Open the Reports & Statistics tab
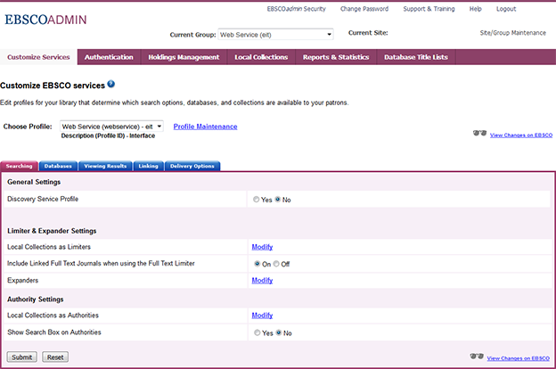The width and height of the screenshot is (556, 369). (336, 57)
